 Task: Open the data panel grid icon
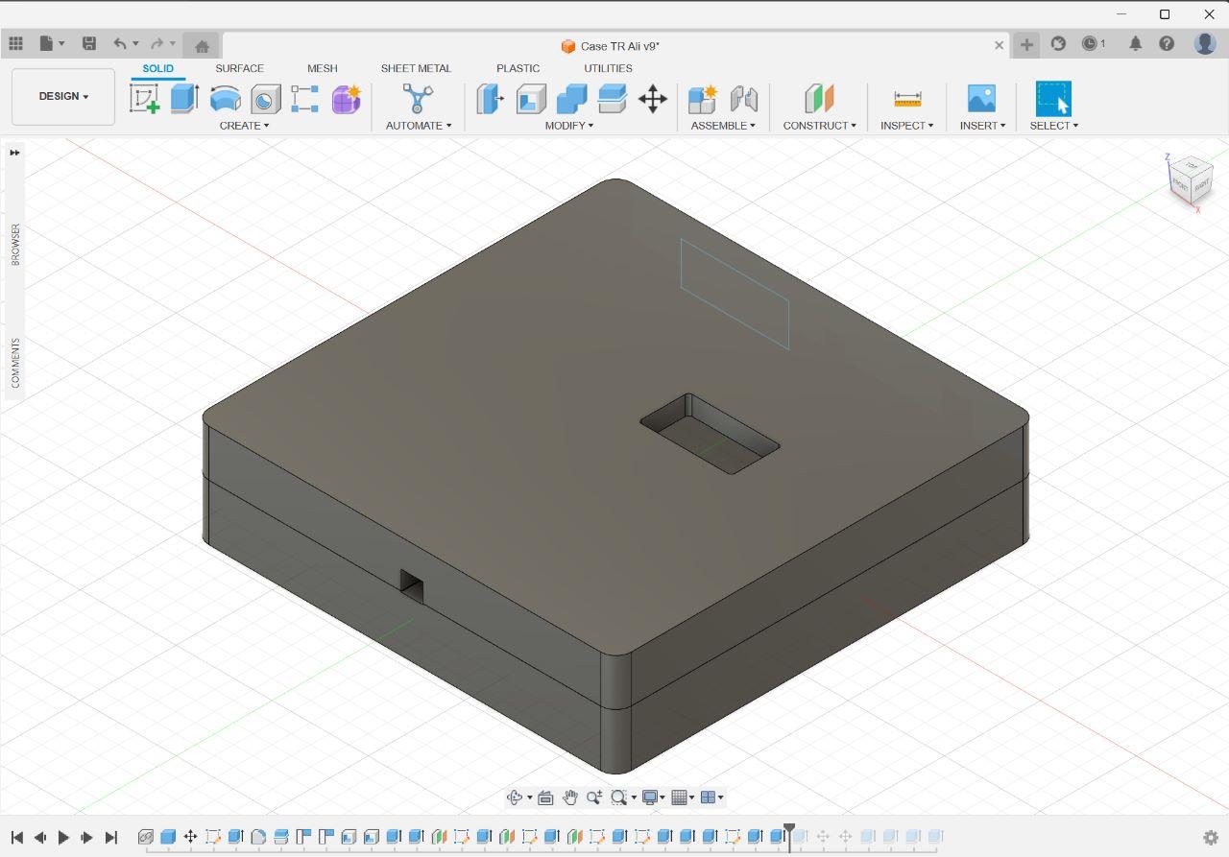pos(15,44)
